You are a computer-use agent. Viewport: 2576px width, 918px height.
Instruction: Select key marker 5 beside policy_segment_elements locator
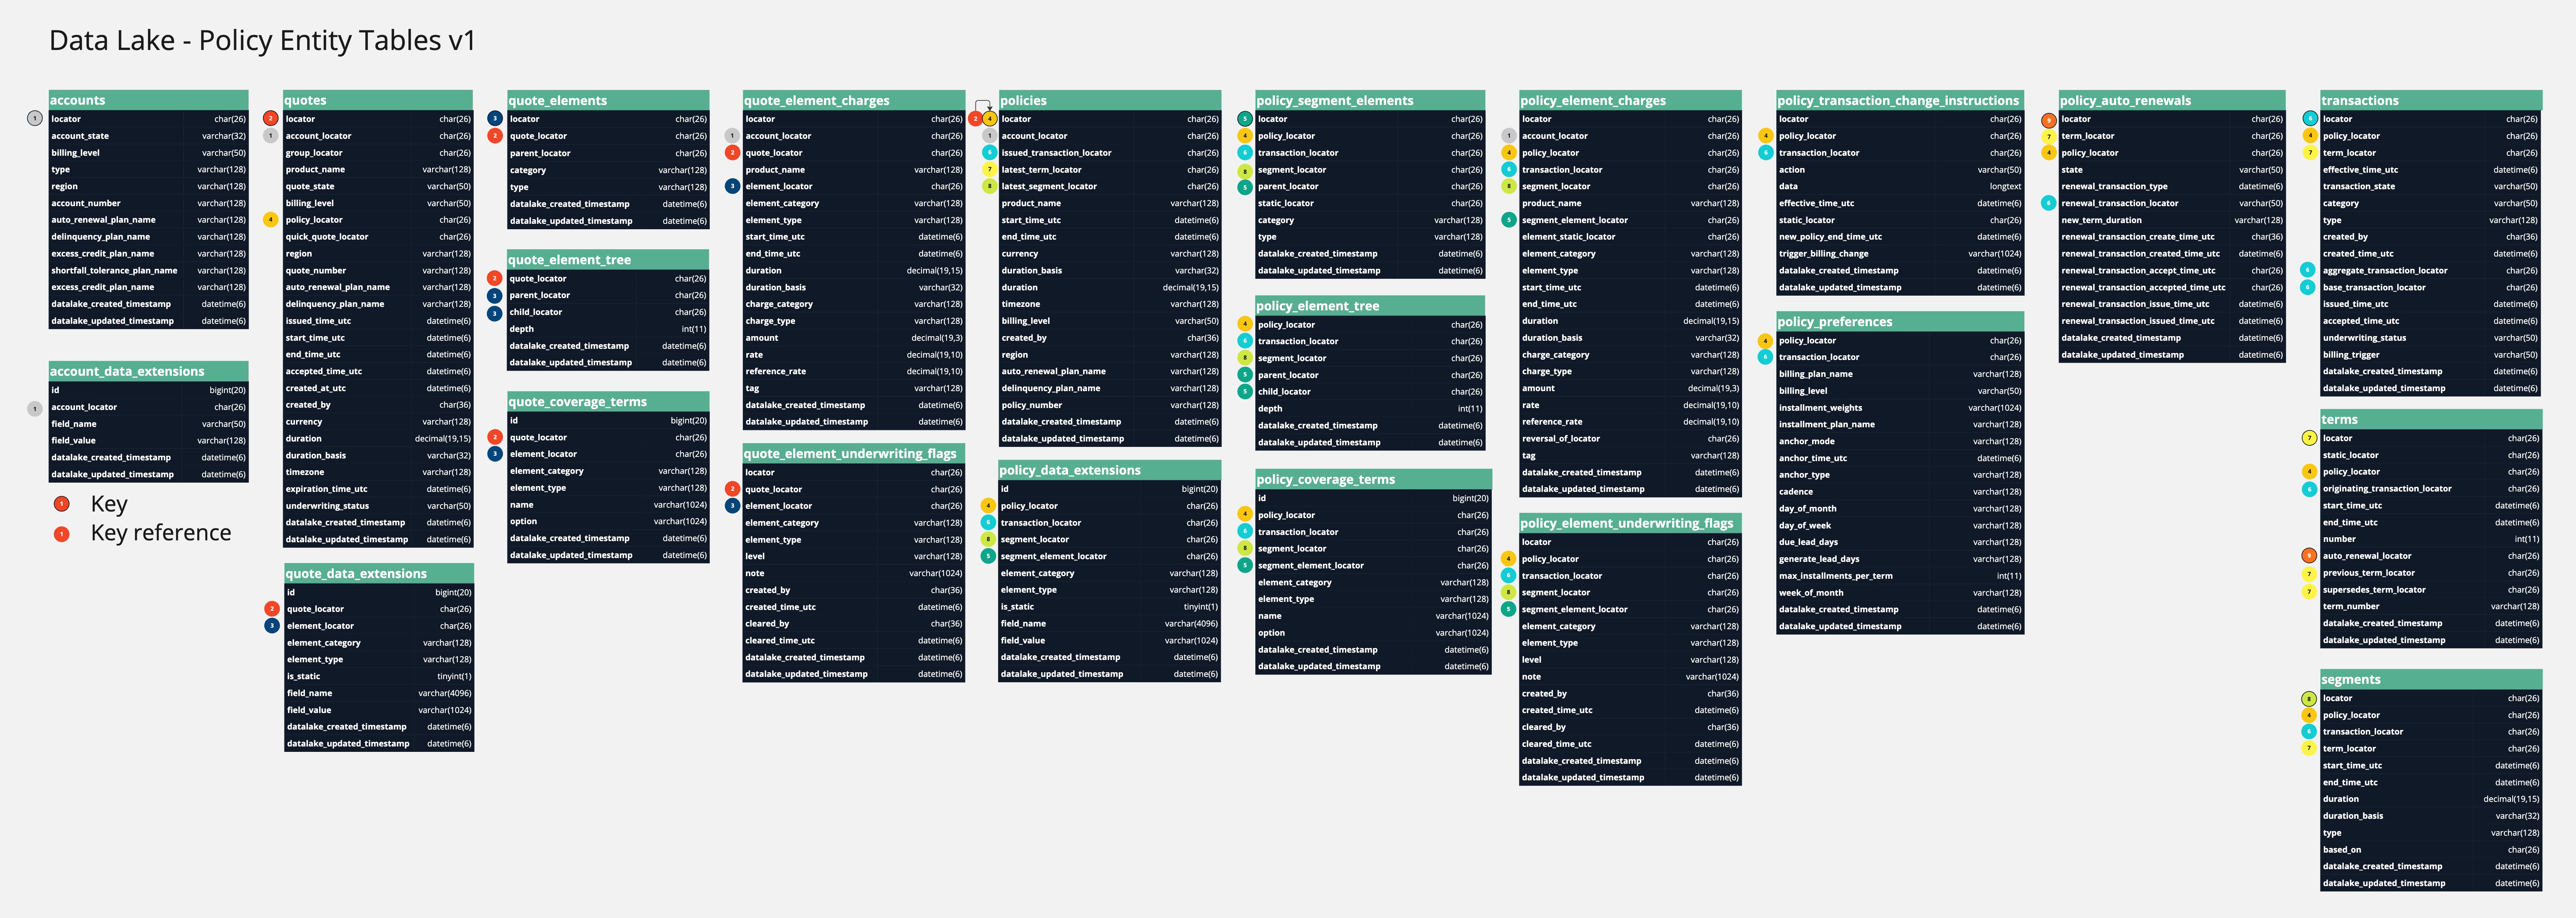(1245, 119)
